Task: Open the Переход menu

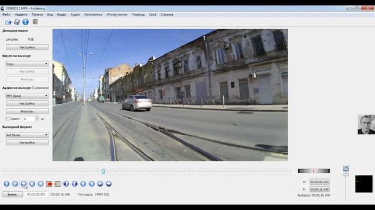Action: pyautogui.click(x=138, y=15)
